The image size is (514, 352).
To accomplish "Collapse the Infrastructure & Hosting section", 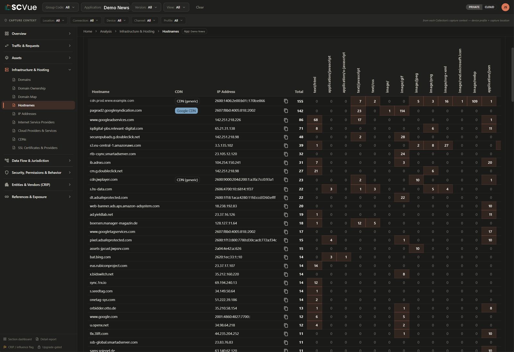I will click(38, 70).
